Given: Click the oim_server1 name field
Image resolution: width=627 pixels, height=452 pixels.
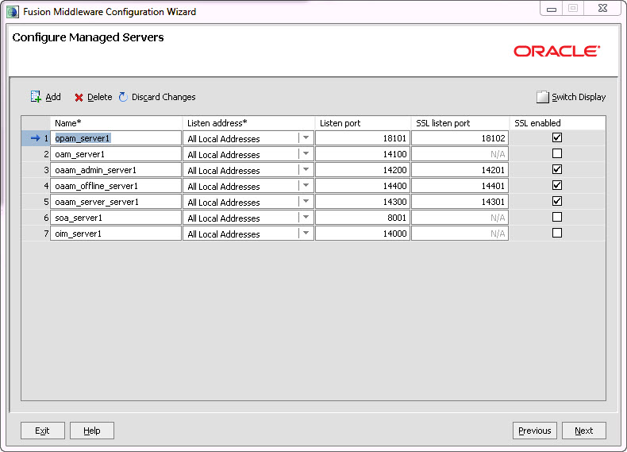Looking at the screenshot, I should click(116, 234).
